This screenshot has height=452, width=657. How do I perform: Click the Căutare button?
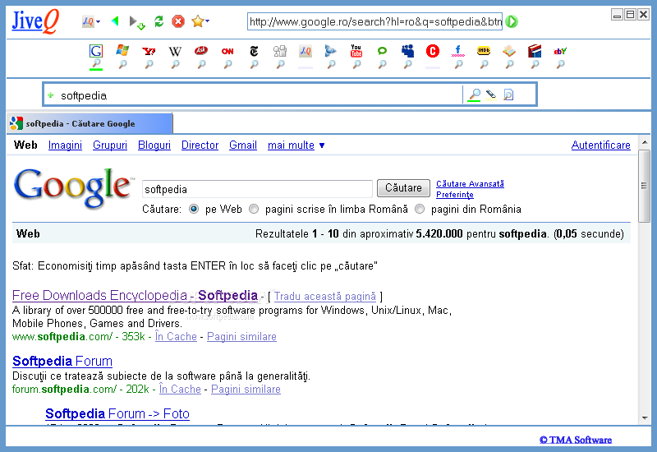[x=403, y=188]
